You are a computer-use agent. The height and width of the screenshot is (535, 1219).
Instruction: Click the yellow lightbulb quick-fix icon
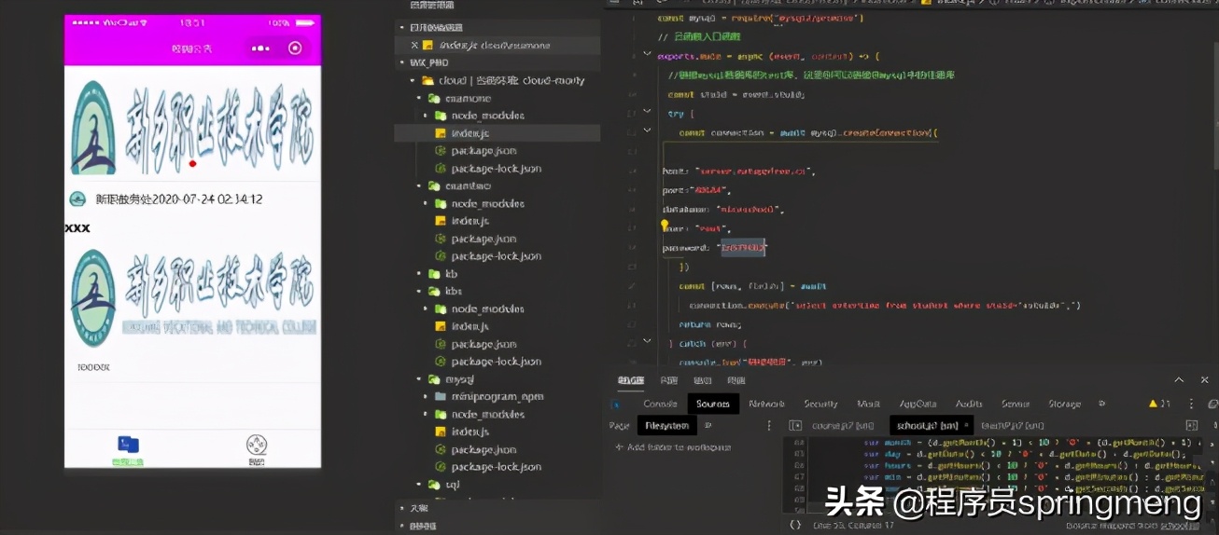[x=666, y=226]
